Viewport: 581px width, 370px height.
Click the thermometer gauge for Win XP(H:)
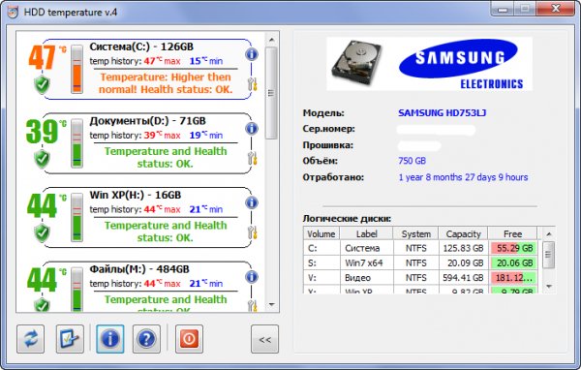(x=77, y=218)
